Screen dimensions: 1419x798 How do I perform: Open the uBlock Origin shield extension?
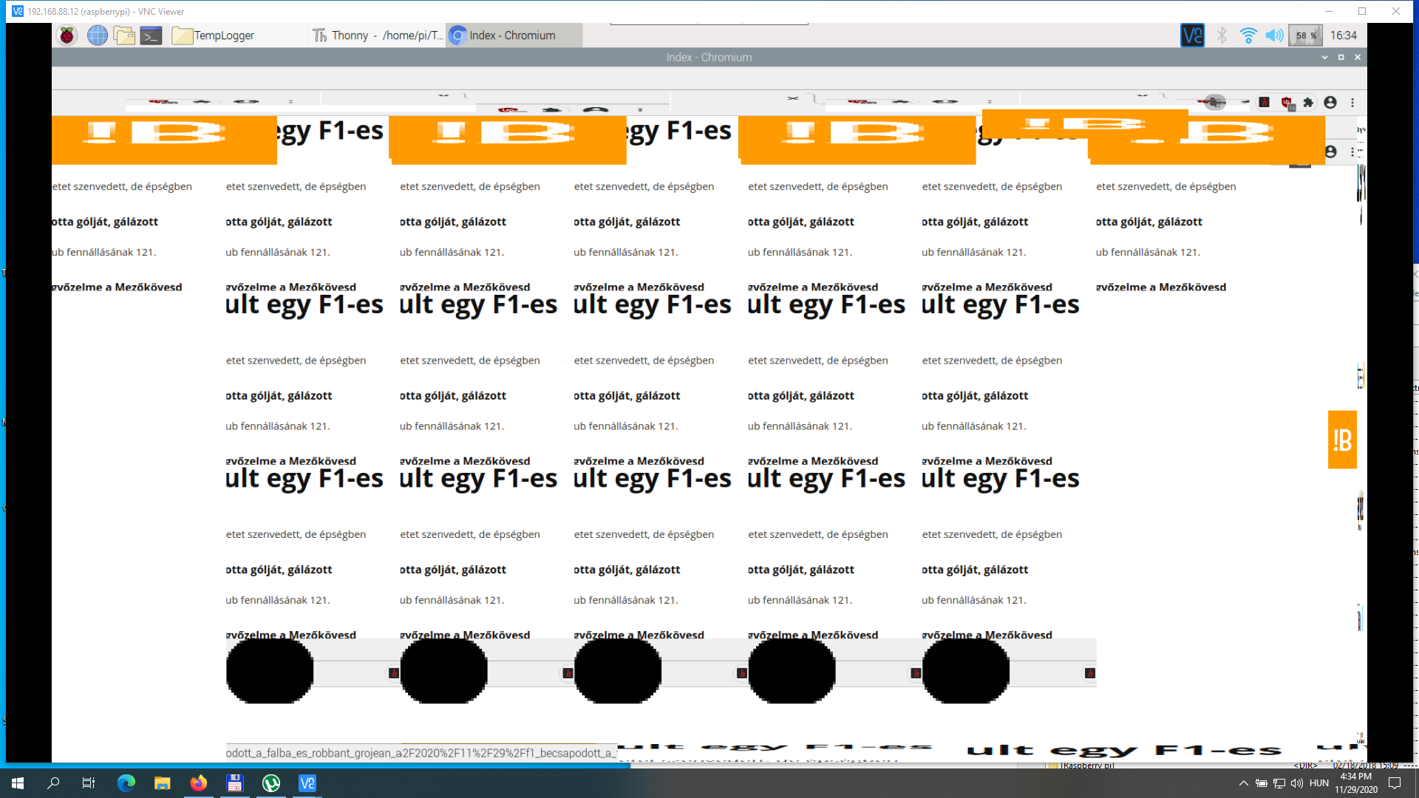[x=1287, y=103]
